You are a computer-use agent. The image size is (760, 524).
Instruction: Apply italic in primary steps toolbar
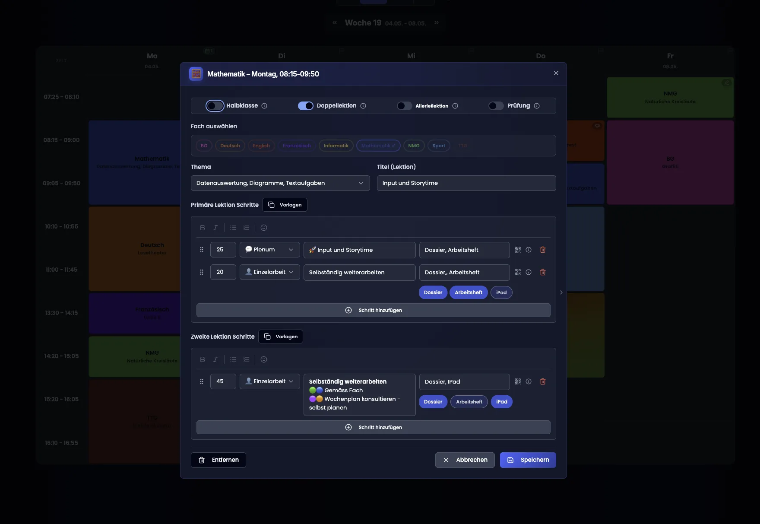215,228
